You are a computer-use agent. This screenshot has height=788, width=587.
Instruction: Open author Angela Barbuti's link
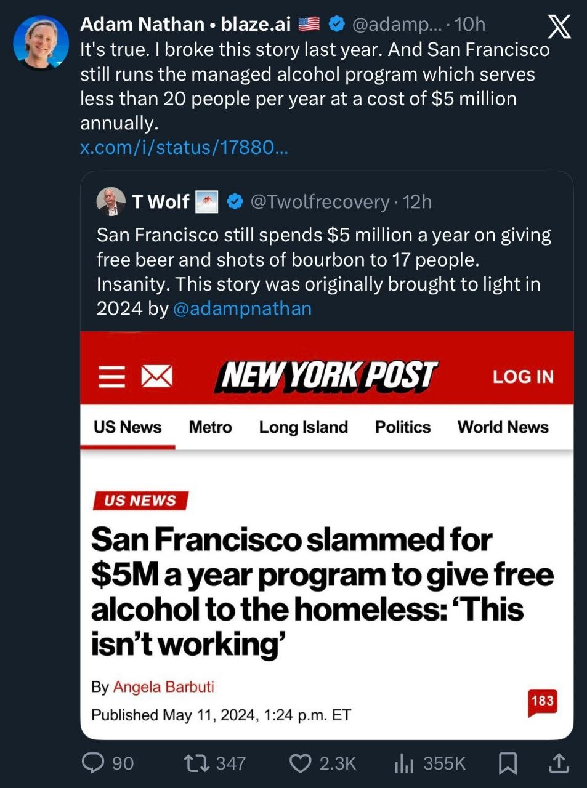[x=163, y=686]
